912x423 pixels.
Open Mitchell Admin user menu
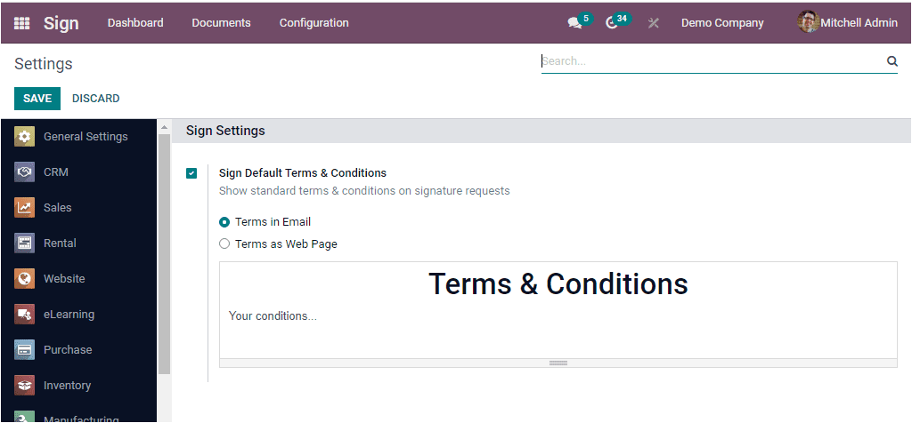(847, 23)
